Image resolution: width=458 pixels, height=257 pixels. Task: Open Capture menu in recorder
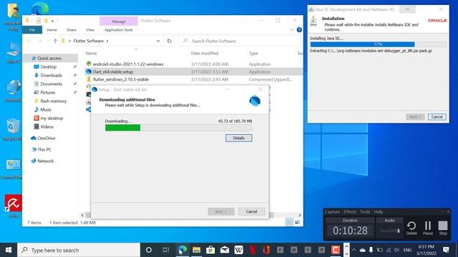tap(332, 212)
